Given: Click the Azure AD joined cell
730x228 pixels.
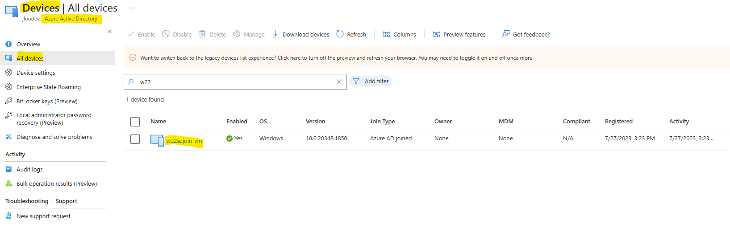Looking at the screenshot, I should (x=391, y=138).
